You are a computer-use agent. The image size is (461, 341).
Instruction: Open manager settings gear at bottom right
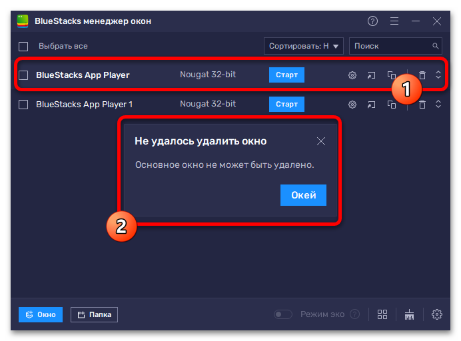(436, 314)
